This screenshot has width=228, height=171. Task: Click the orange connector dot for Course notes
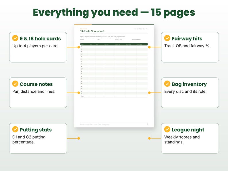79,93
